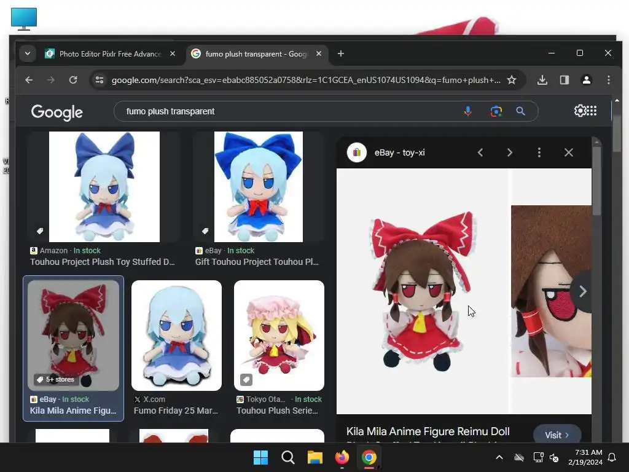The height and width of the screenshot is (472, 629).
Task: Open Windows notifications bell
Action: (612, 457)
